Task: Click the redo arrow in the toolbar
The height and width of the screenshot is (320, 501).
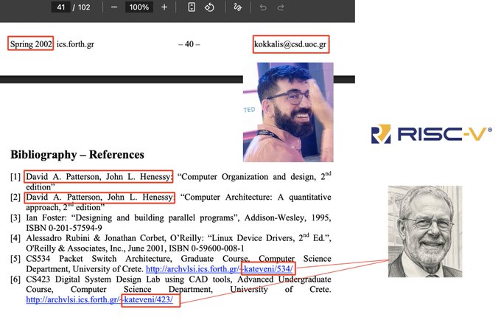Action: (x=281, y=7)
